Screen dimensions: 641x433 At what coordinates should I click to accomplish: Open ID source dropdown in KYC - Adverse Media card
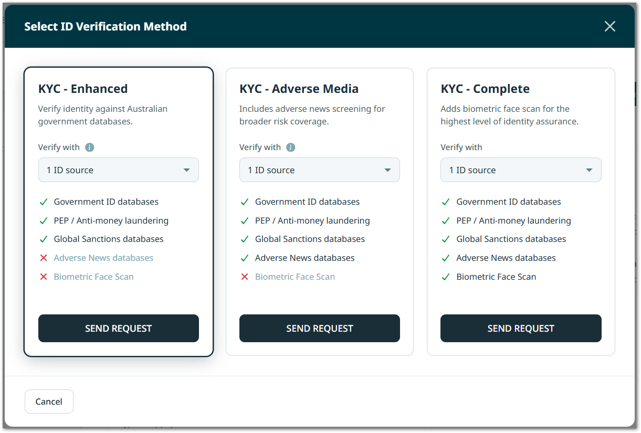click(x=320, y=170)
